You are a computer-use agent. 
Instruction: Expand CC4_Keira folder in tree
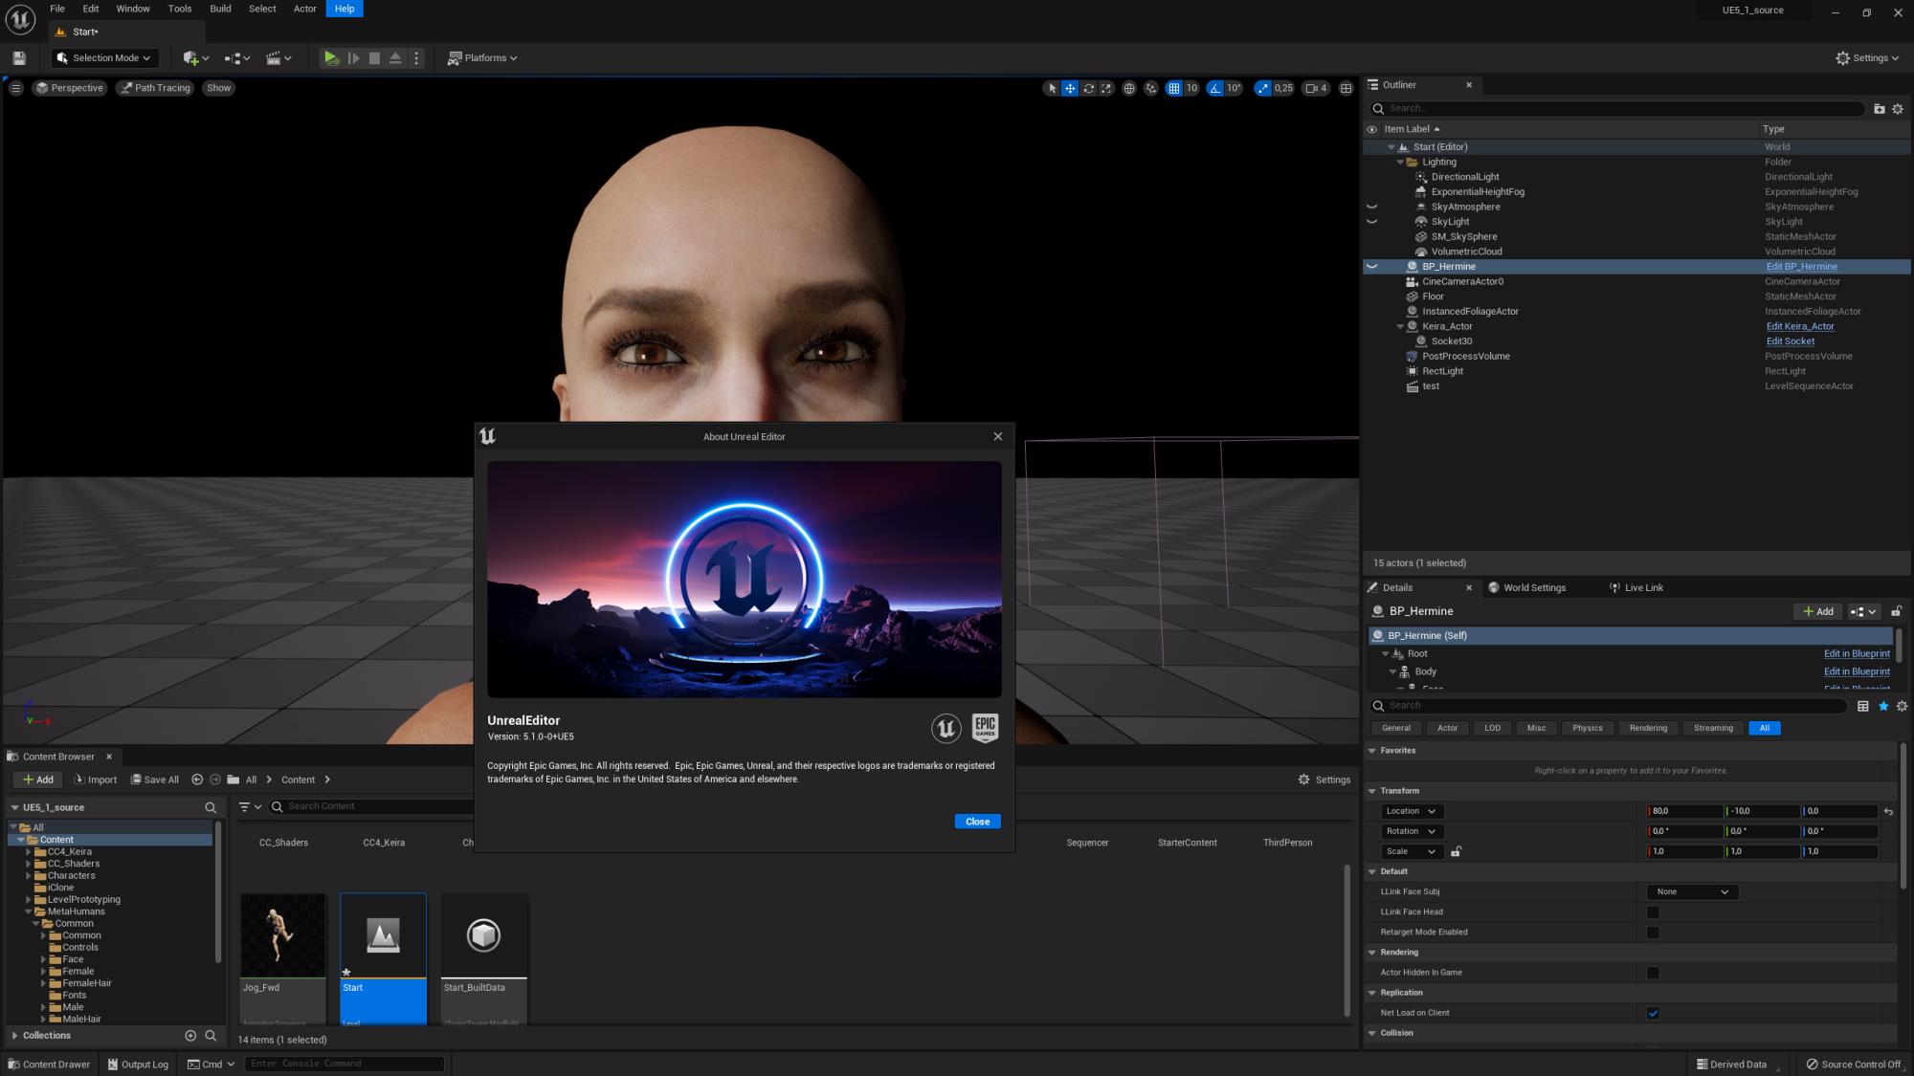tap(29, 851)
